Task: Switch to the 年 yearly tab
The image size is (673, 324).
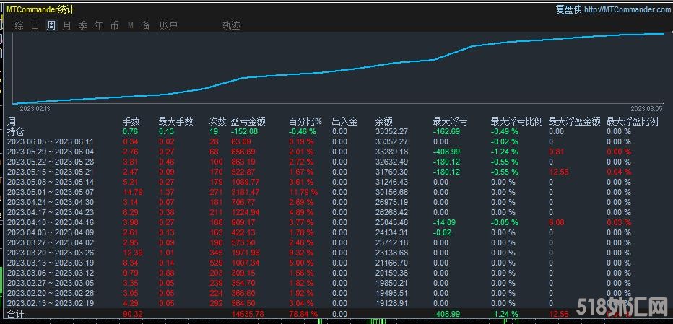Action: click(x=99, y=25)
